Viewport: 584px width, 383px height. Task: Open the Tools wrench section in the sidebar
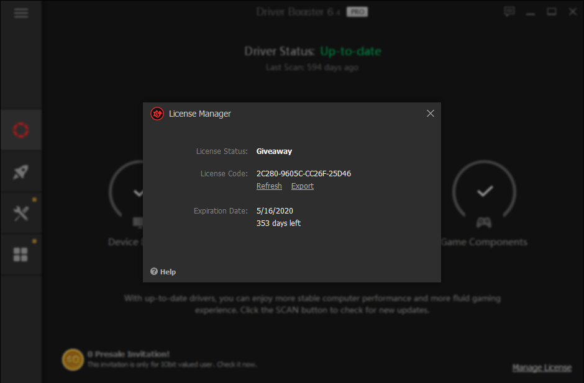pyautogui.click(x=21, y=214)
